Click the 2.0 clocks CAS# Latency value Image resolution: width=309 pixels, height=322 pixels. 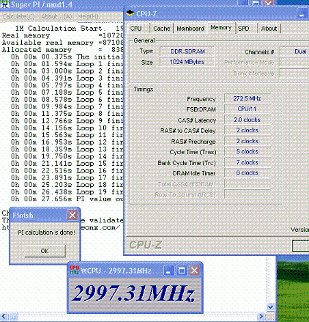click(247, 120)
